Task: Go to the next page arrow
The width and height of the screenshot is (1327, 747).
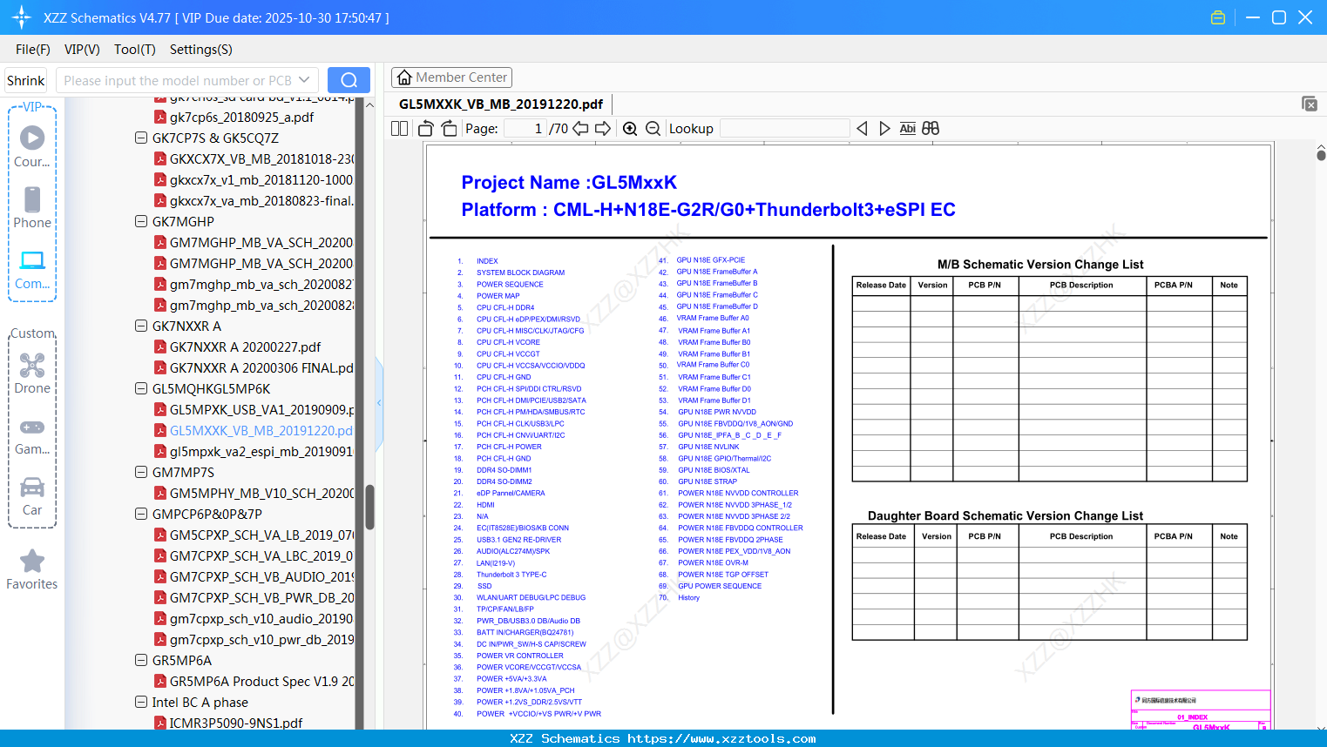Action: [603, 129]
